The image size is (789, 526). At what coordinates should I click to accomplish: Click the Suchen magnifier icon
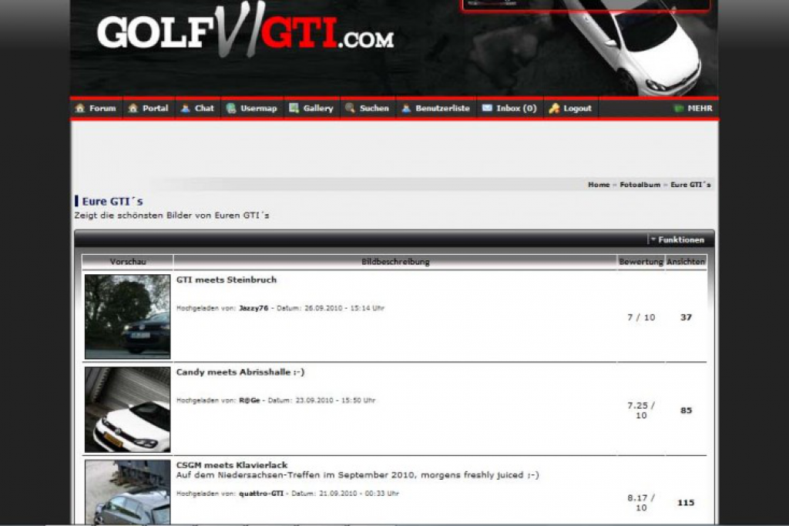350,109
